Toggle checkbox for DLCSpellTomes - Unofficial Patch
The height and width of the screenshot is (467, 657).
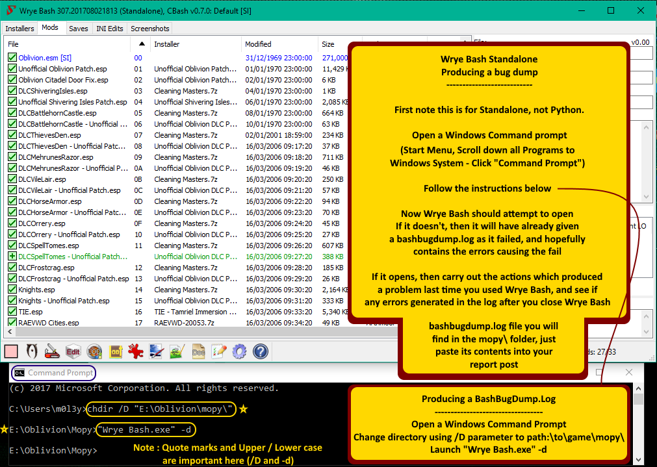(12, 257)
